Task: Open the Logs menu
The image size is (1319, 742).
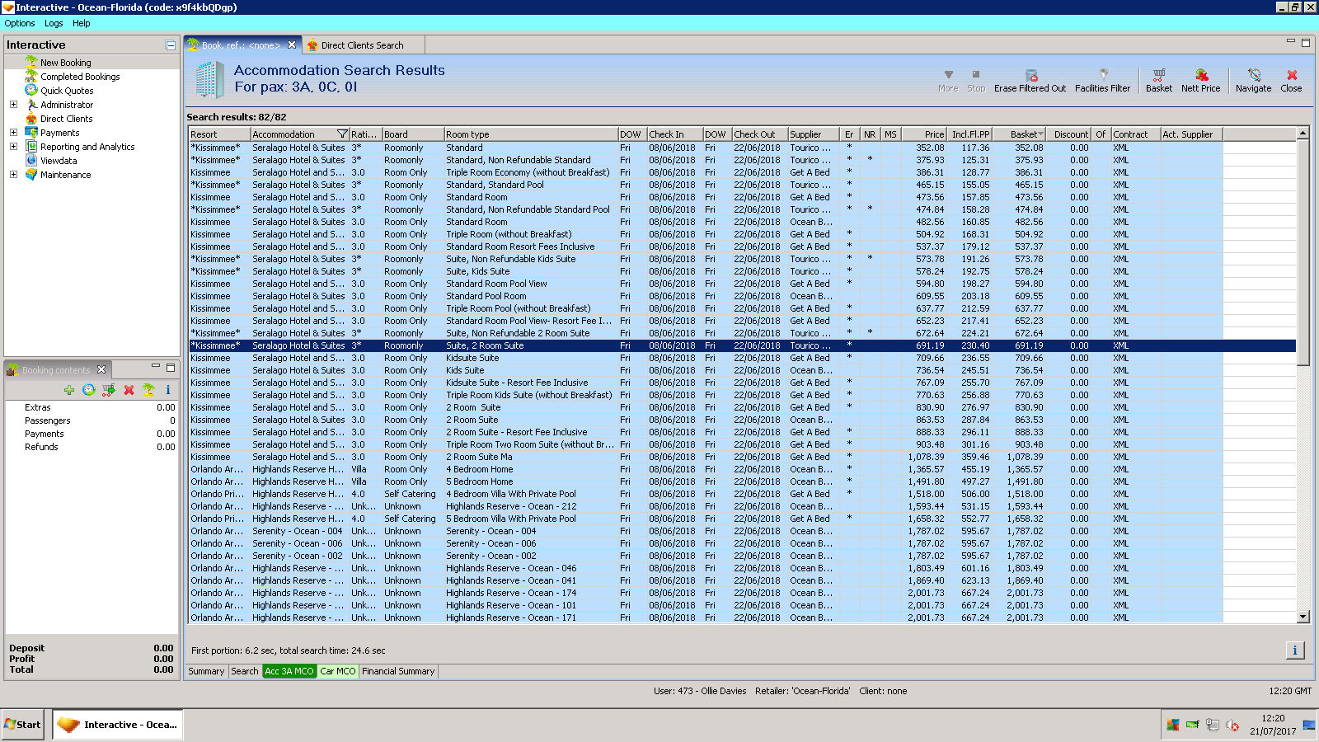Action: point(54,23)
